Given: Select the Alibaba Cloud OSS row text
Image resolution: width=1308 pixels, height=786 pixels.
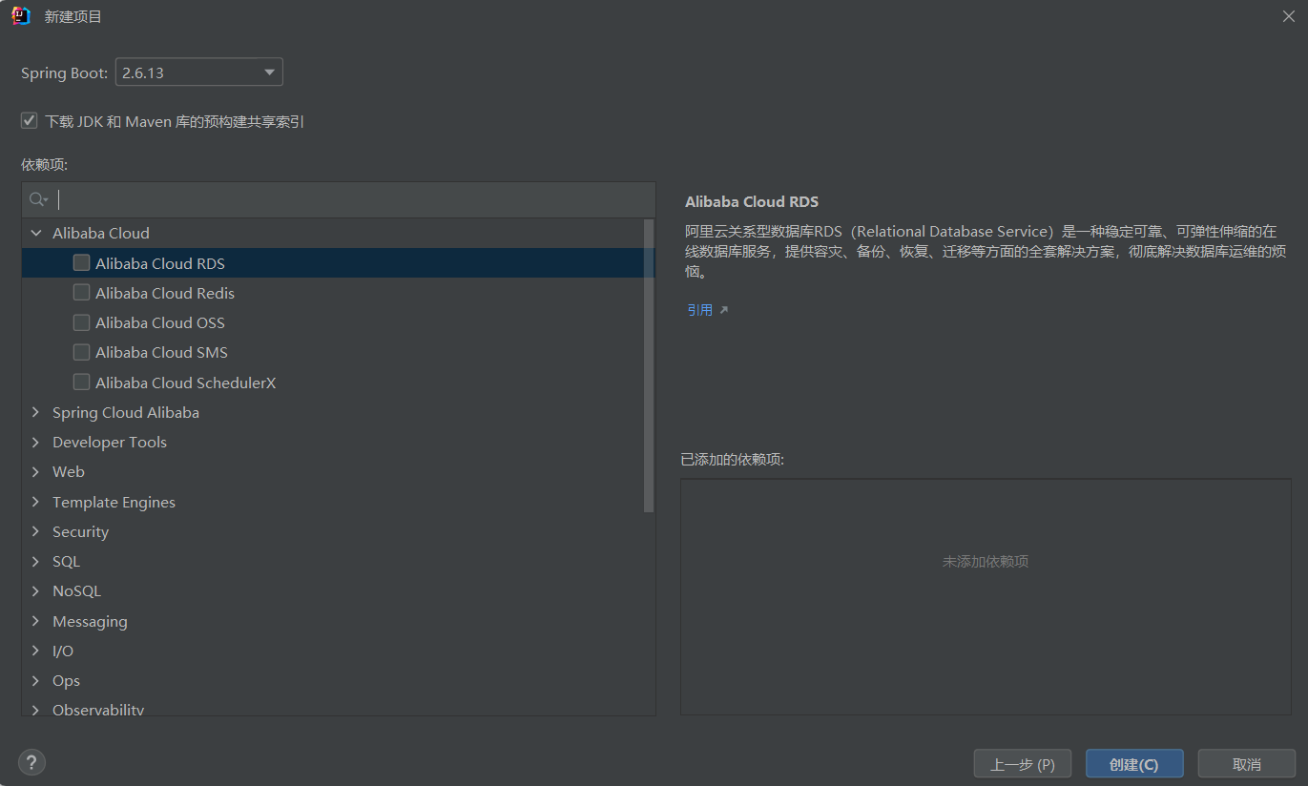Looking at the screenshot, I should [160, 322].
